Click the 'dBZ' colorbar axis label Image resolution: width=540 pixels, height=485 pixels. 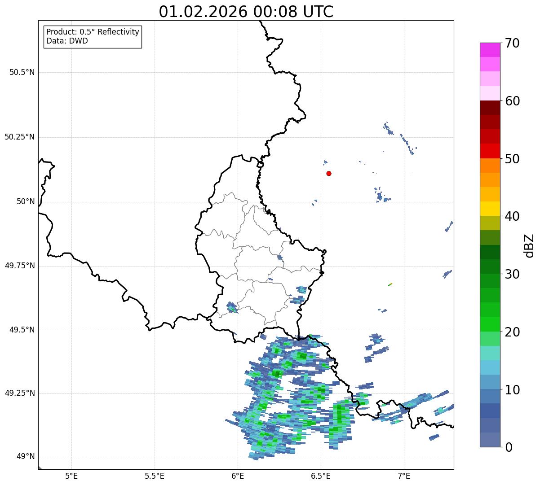529,245
